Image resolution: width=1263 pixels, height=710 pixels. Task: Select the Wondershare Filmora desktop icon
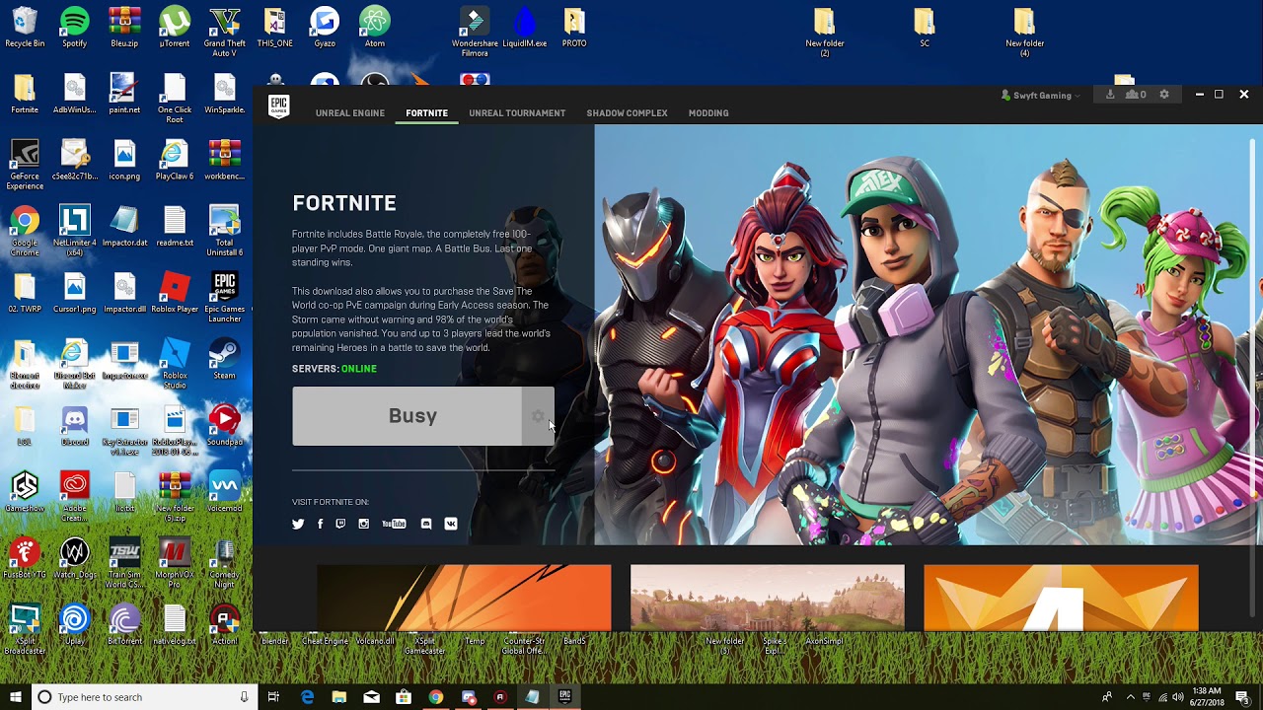point(475,32)
